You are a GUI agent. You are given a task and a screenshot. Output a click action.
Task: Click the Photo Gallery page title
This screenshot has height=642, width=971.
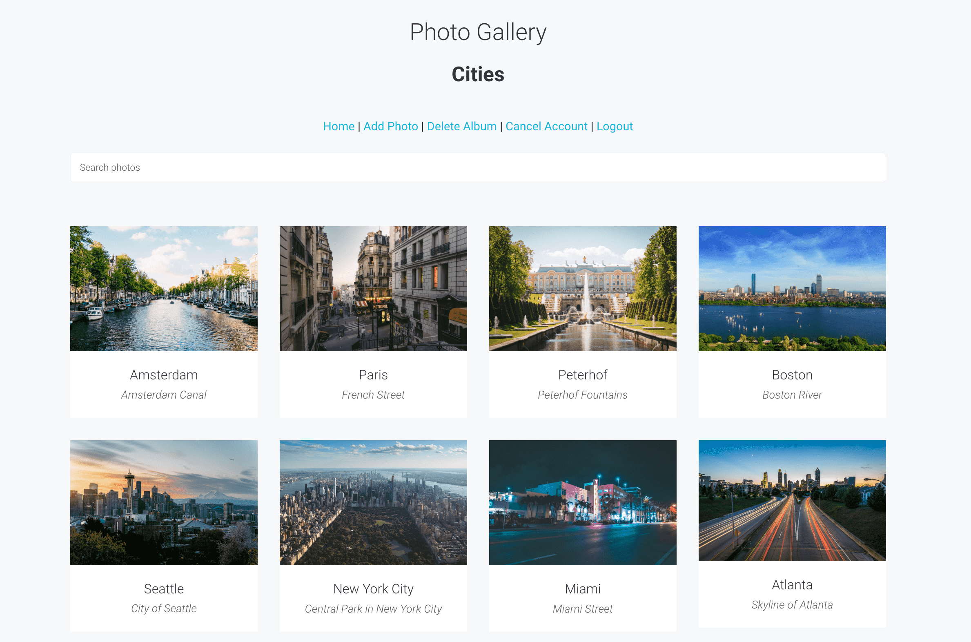[478, 31]
